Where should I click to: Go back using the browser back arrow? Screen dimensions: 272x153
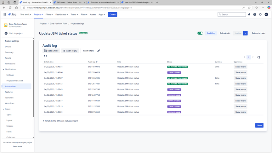tap(4, 8)
